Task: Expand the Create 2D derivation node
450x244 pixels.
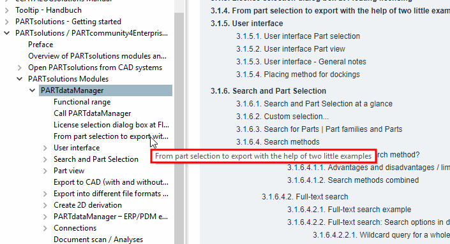Action: 45,205
